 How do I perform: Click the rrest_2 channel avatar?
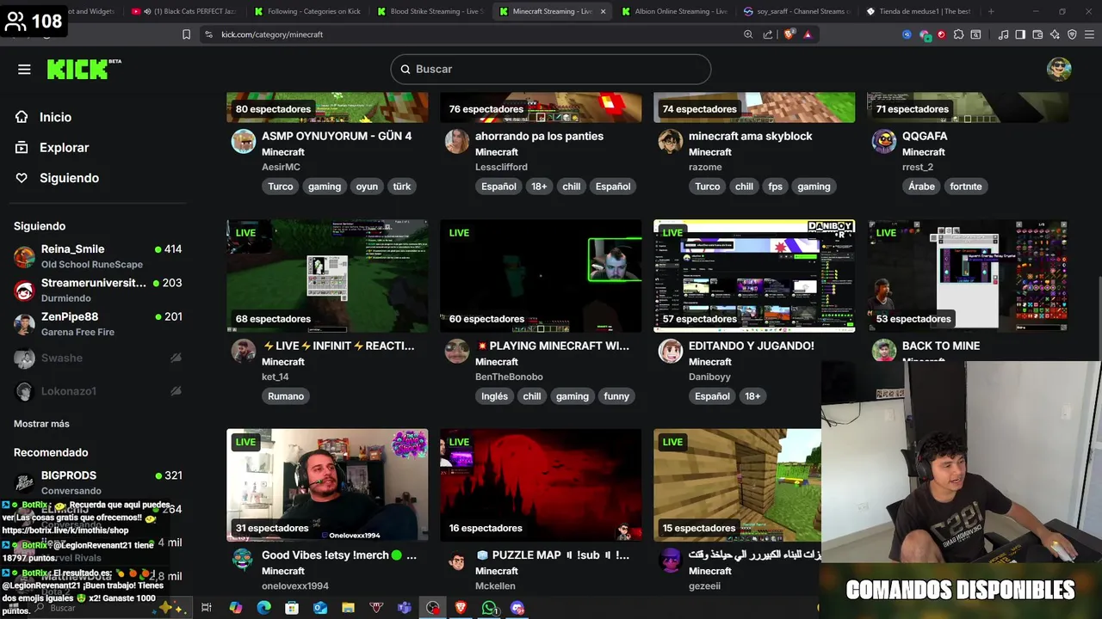[884, 141]
